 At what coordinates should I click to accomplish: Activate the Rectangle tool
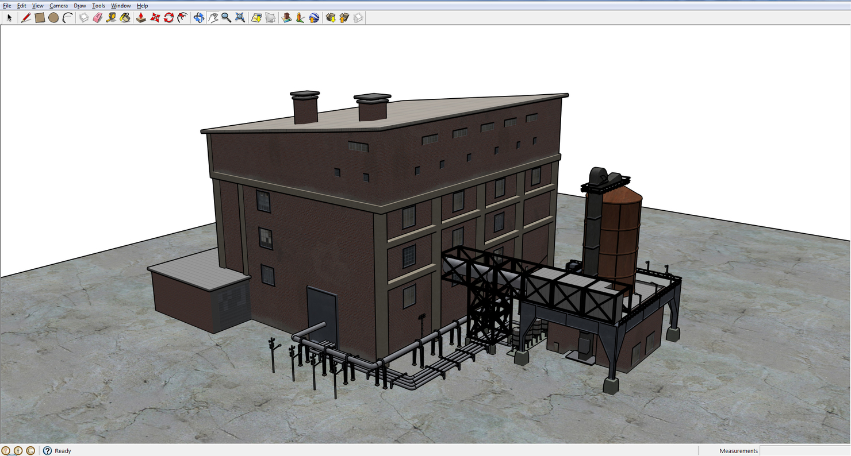click(x=40, y=18)
